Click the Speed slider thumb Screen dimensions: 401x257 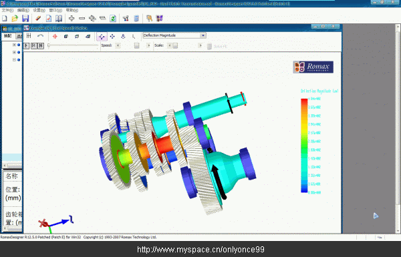(x=137, y=46)
